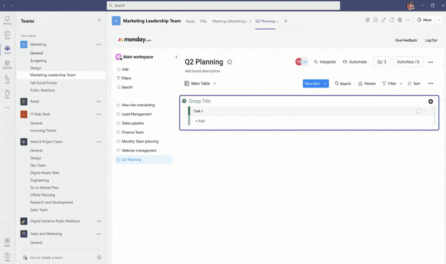The image size is (446, 264).
Task: Open the Integrate option
Action: coord(316,62)
